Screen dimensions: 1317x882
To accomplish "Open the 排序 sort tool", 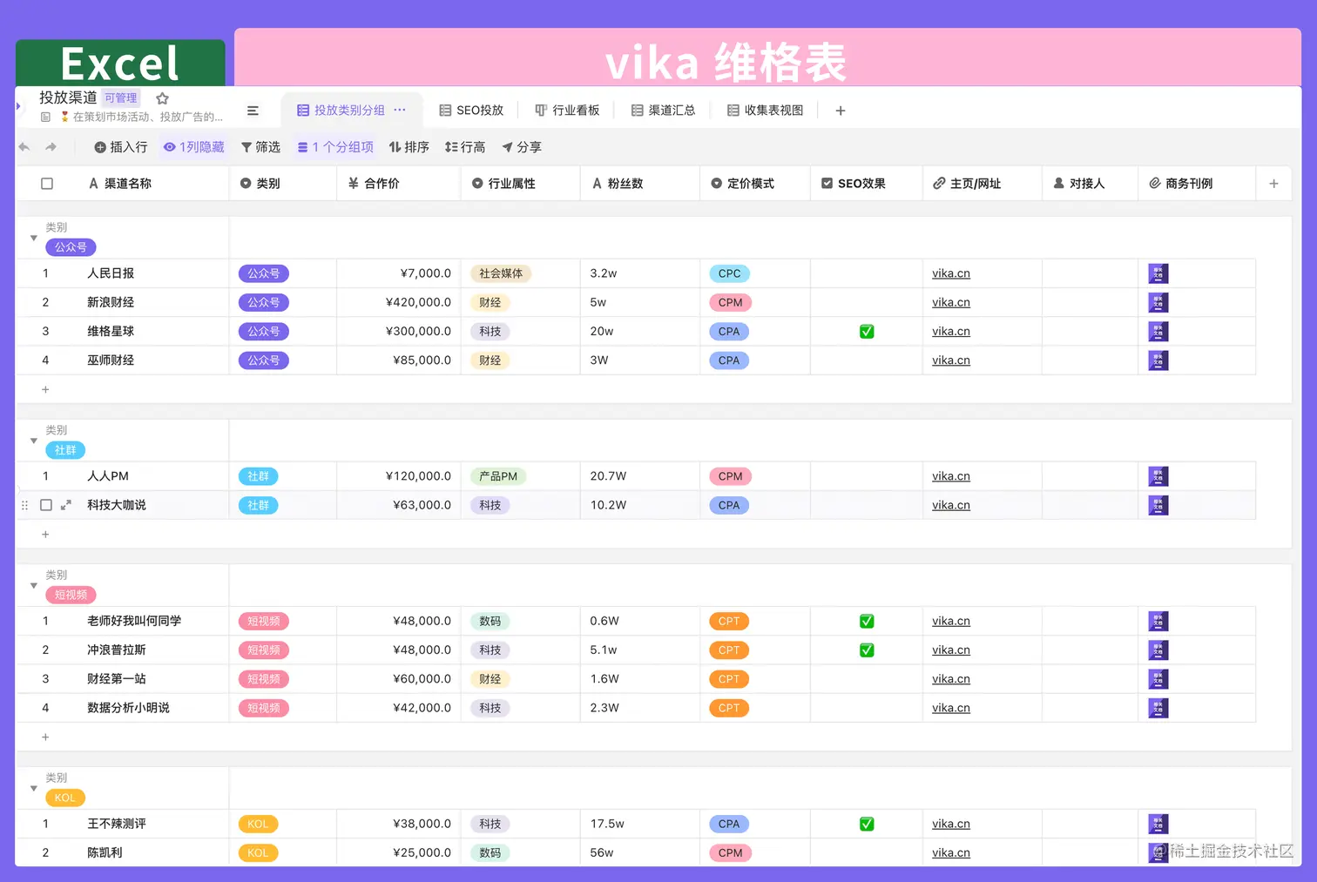I will [409, 147].
